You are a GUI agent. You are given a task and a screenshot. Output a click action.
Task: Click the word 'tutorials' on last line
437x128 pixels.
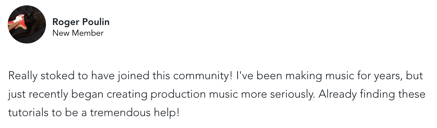pos(28,113)
